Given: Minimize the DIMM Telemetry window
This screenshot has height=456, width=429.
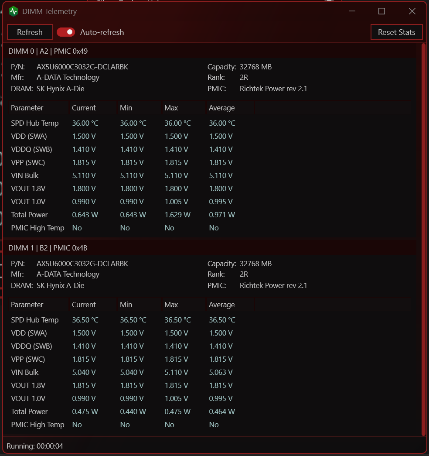Looking at the screenshot, I should click(x=352, y=11).
